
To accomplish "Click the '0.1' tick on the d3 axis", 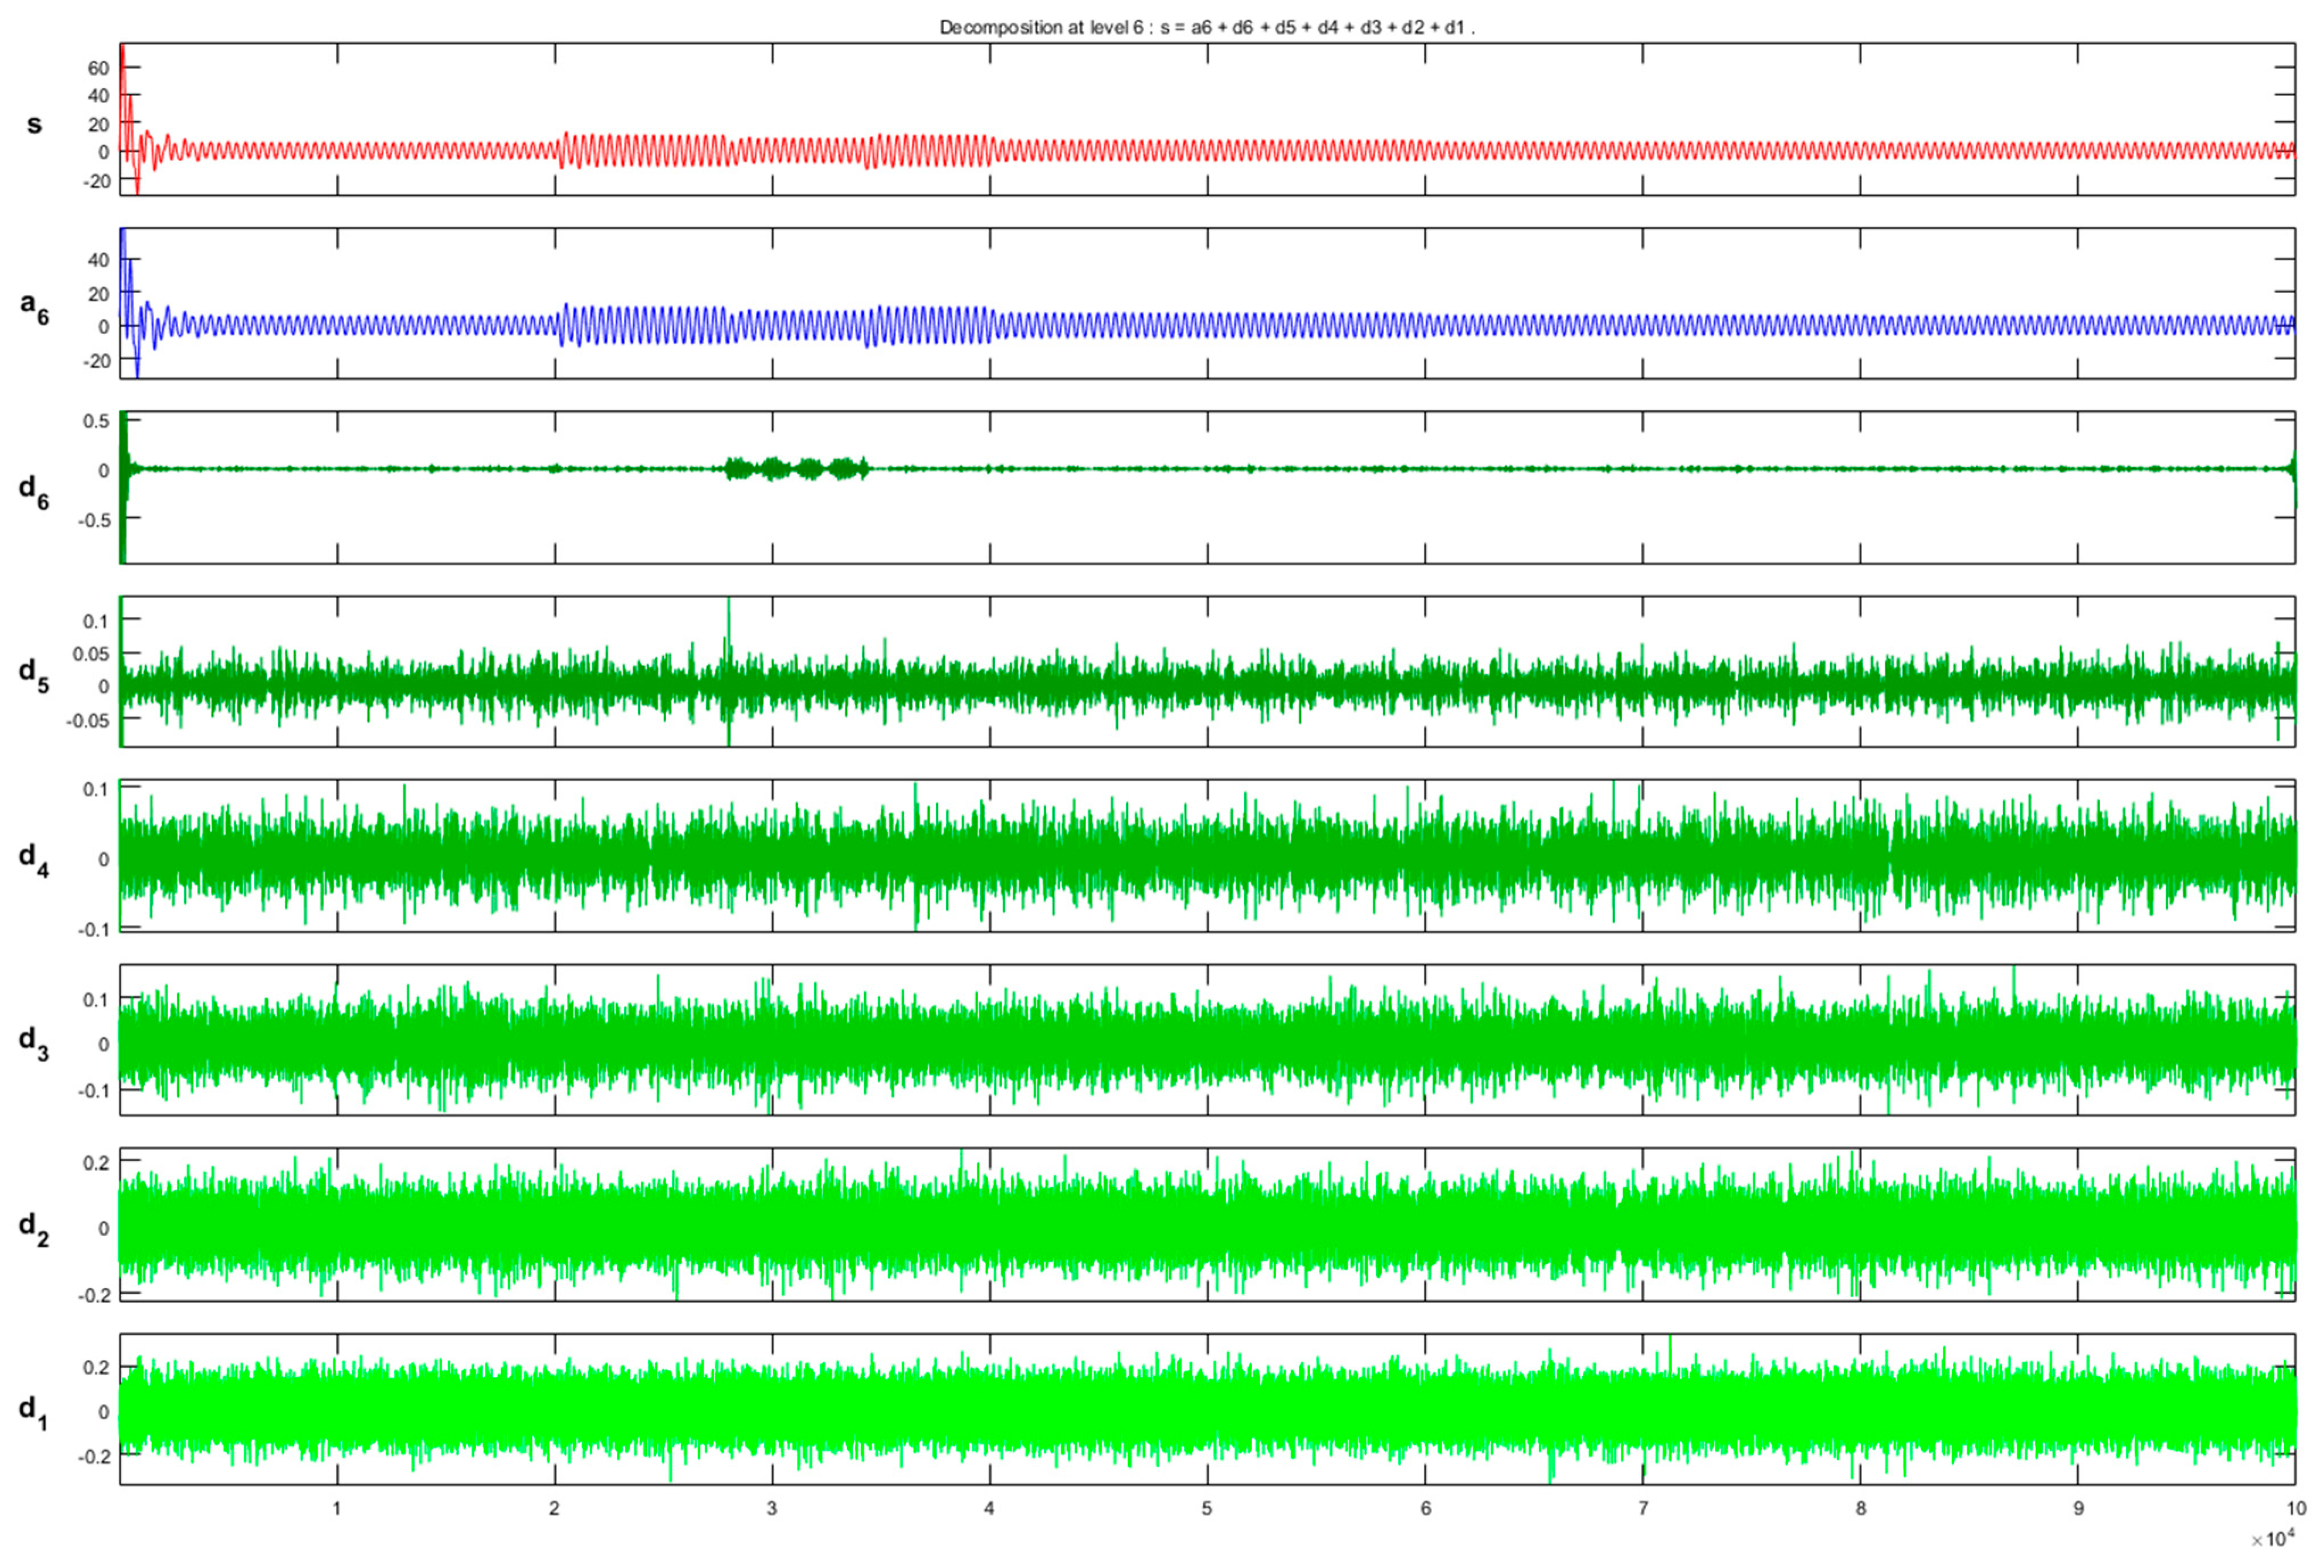I will pyautogui.click(x=96, y=999).
